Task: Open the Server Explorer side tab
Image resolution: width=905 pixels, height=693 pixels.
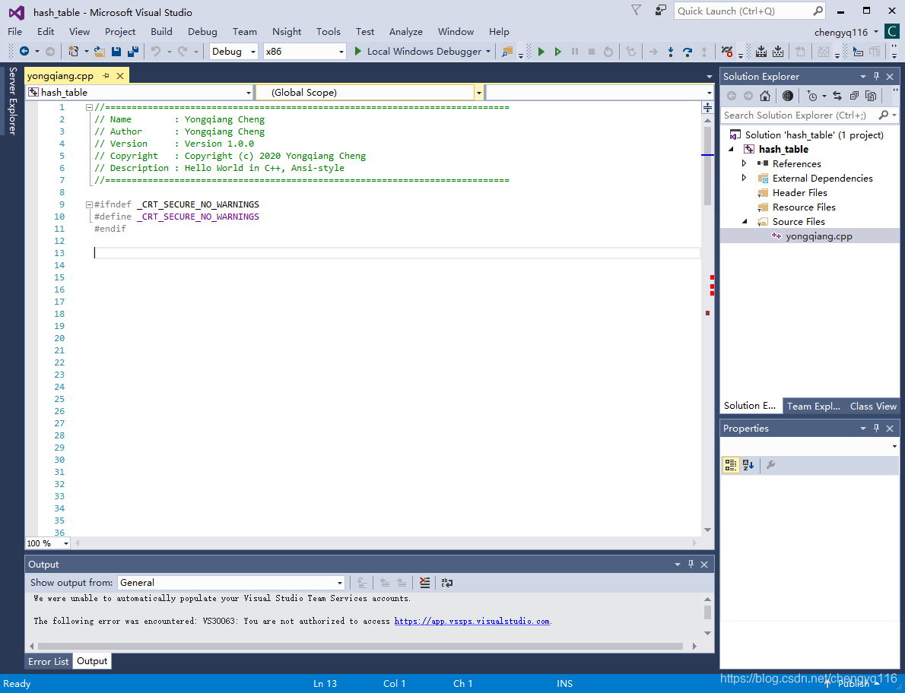Action: 12,101
